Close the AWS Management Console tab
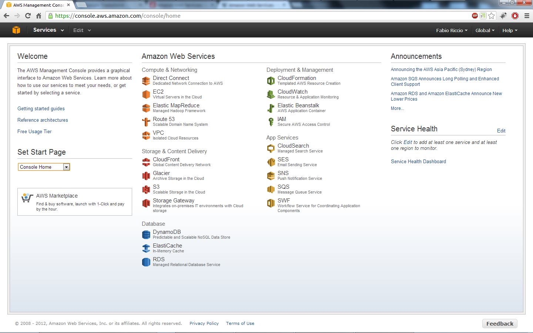Screen dimensions: 533x333 [68, 5]
